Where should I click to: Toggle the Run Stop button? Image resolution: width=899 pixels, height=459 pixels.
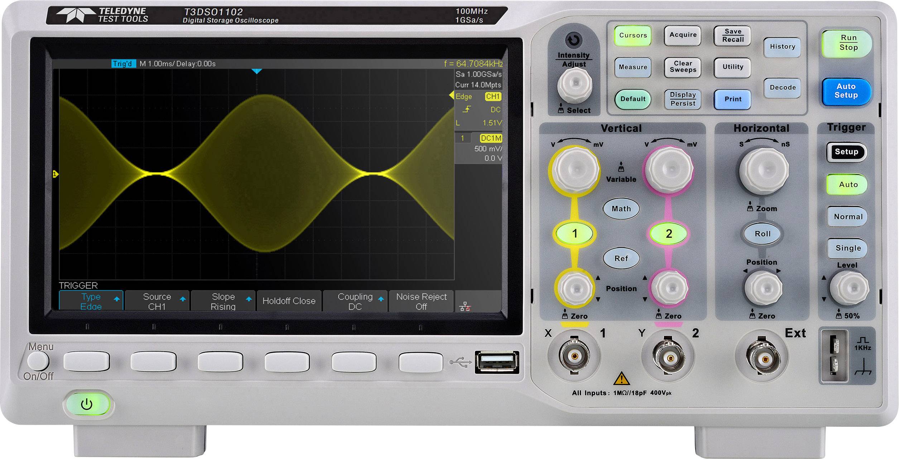[x=848, y=43]
